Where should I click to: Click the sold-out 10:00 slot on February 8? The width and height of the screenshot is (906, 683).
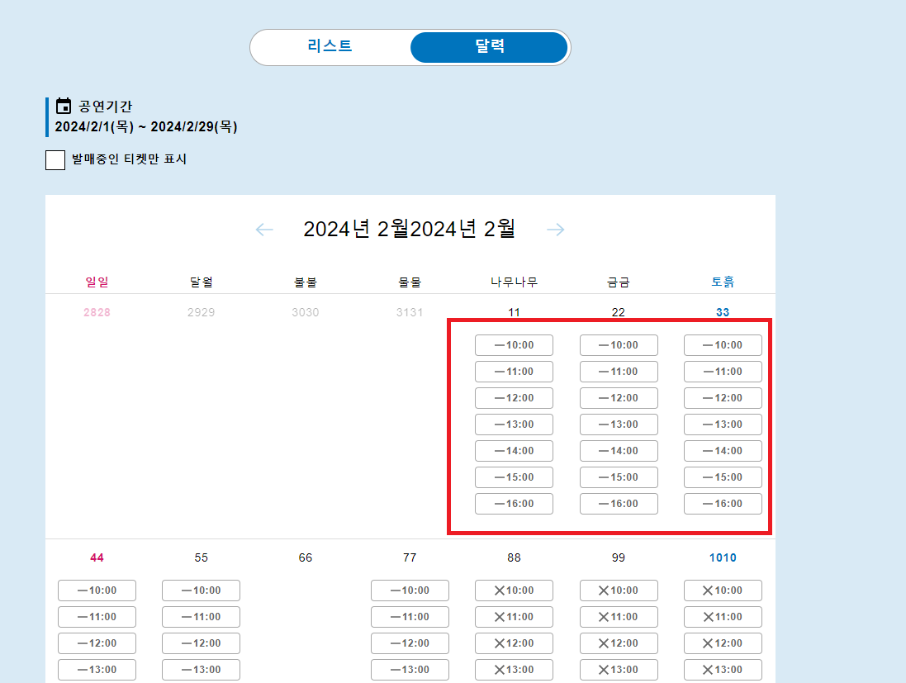[x=514, y=591]
